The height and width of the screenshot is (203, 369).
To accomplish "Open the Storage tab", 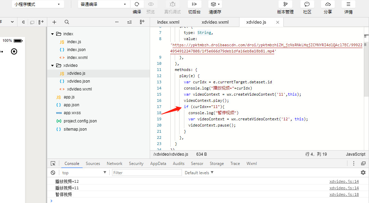I will pyautogui.click(x=217, y=164).
